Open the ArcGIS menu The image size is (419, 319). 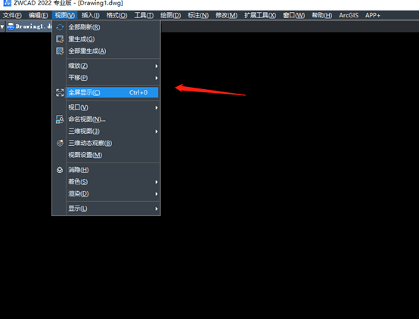tap(349, 15)
